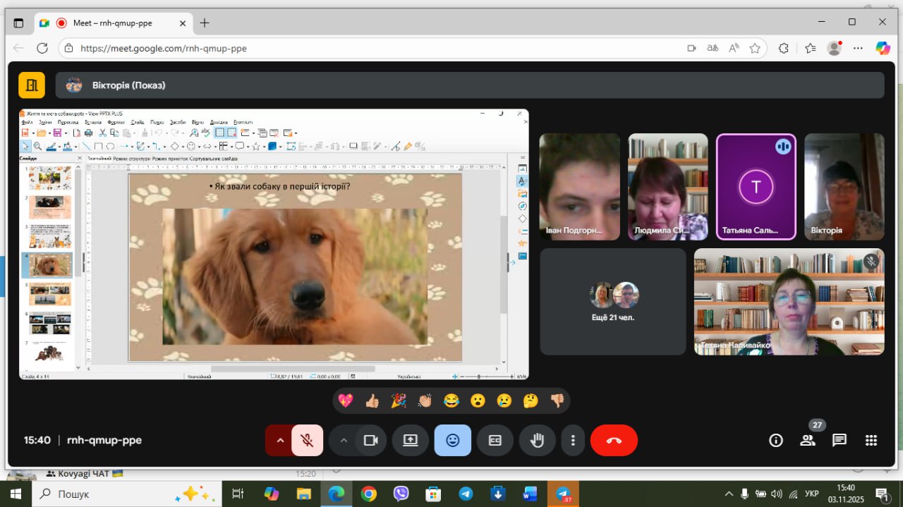Send the thumbs up reaction
The image size is (903, 507).
(372, 401)
